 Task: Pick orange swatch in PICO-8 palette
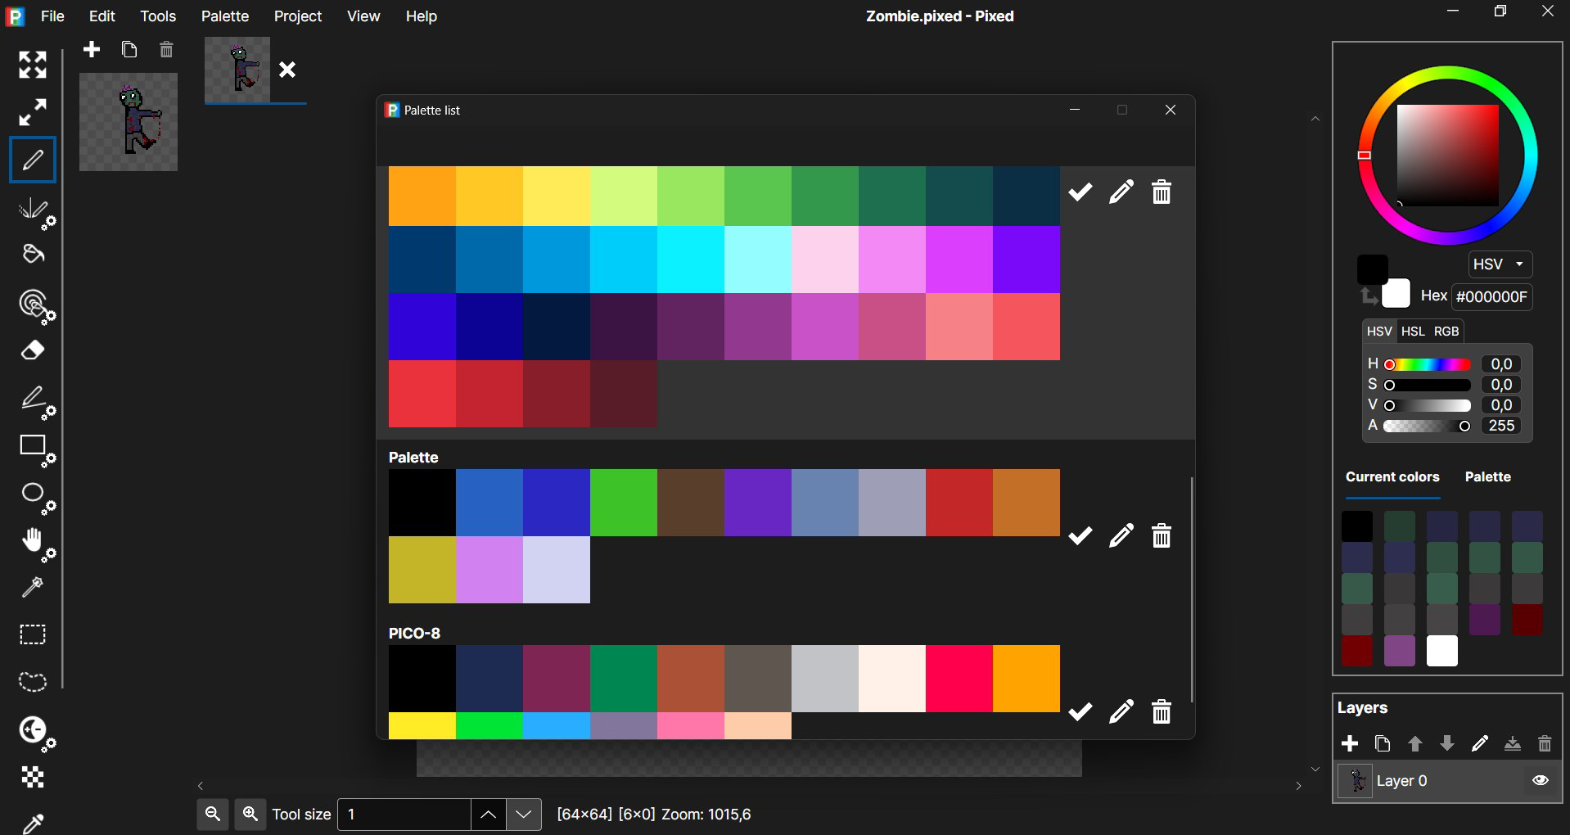[1026, 679]
